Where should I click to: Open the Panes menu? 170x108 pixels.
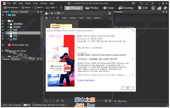[28, 3]
